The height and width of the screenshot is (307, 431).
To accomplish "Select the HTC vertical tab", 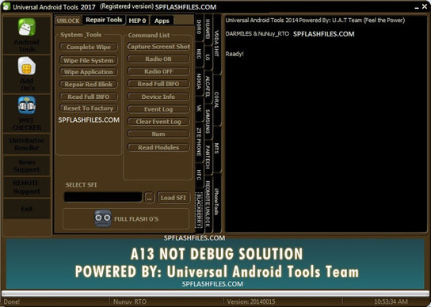I will click(199, 176).
